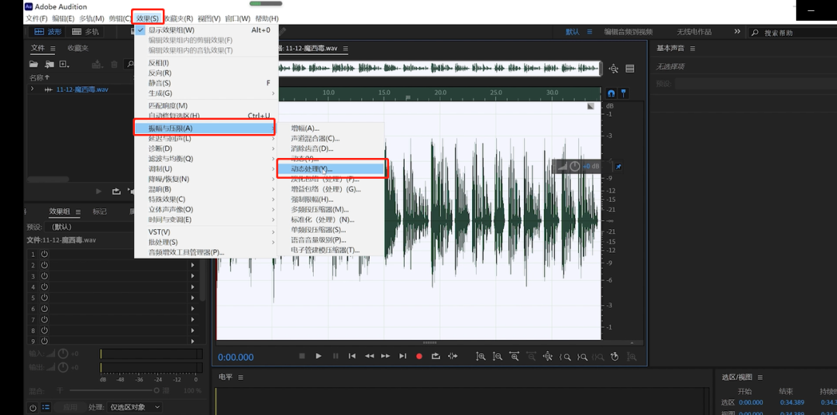Click the Stop button in transport

click(x=301, y=356)
